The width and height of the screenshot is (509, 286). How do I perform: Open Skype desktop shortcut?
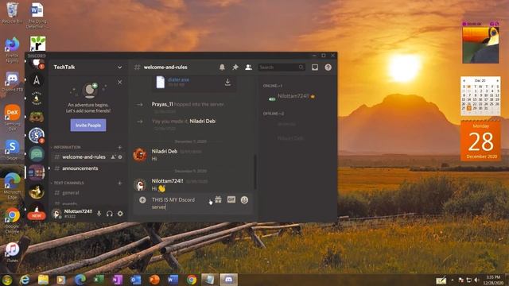click(12, 149)
